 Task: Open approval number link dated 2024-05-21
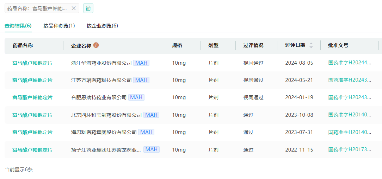[350, 80]
